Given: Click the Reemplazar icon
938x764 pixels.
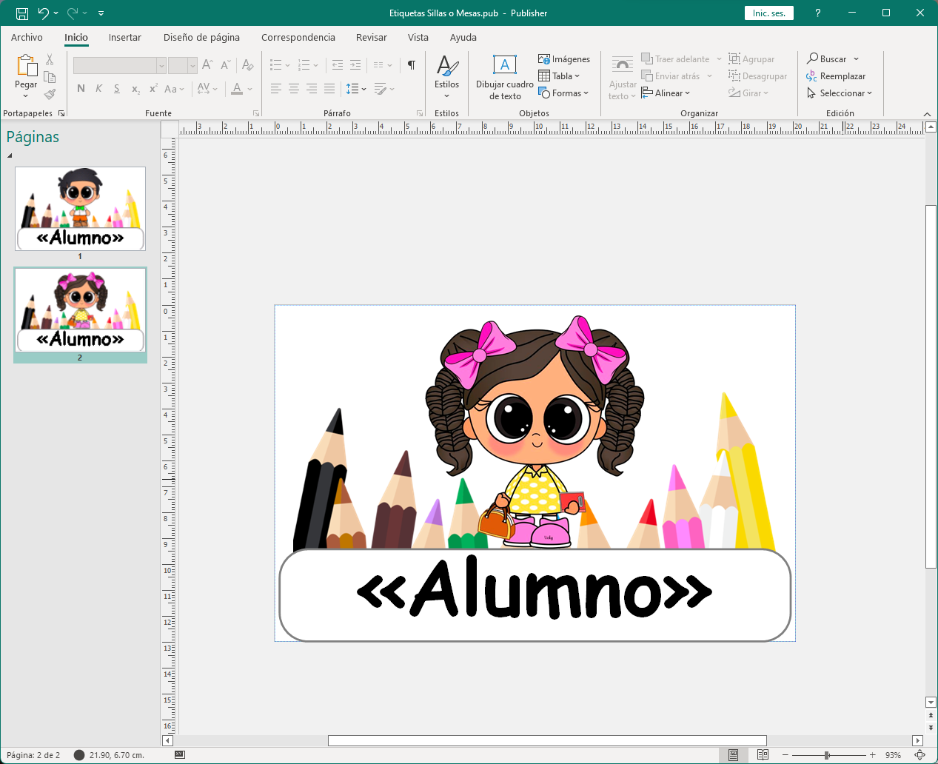Looking at the screenshot, I should (812, 76).
